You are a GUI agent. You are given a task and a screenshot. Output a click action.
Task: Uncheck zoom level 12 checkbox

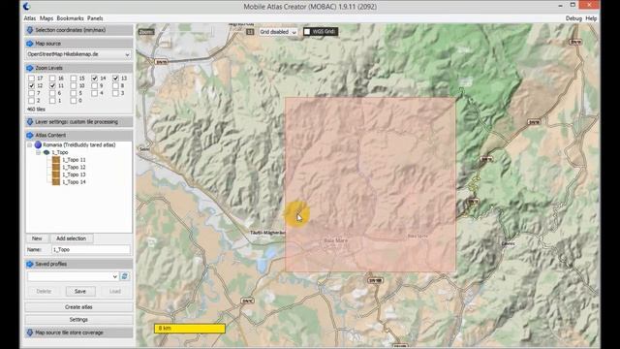pyautogui.click(x=32, y=86)
